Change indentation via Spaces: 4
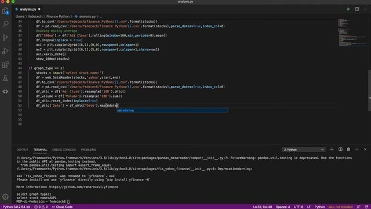The width and height of the screenshot is (371, 209). point(283,207)
